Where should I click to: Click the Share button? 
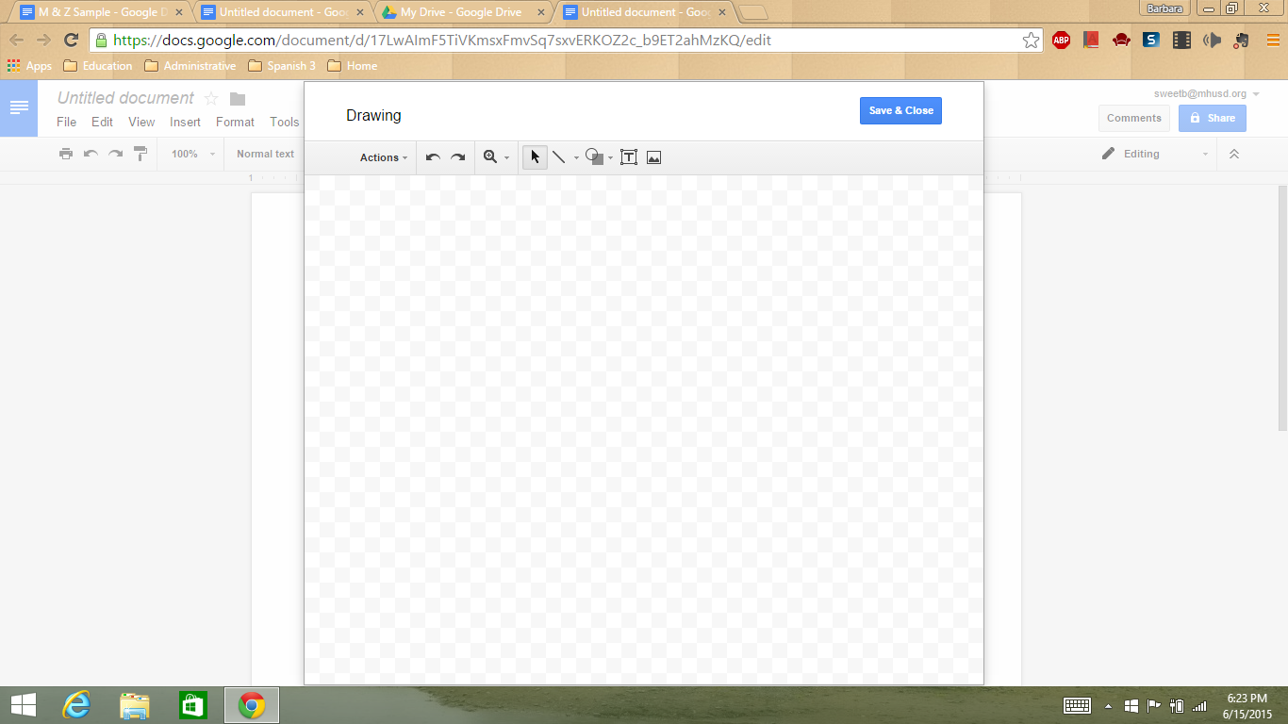1212,118
